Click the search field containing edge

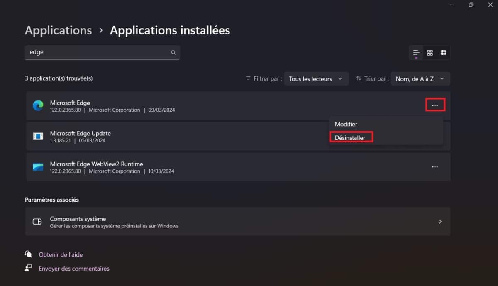click(x=103, y=52)
